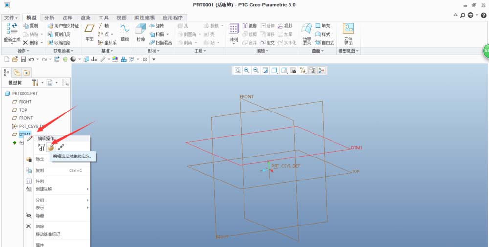The width and height of the screenshot is (489, 247).
Task: Start a 草绘 sketch
Action: [x=125, y=33]
